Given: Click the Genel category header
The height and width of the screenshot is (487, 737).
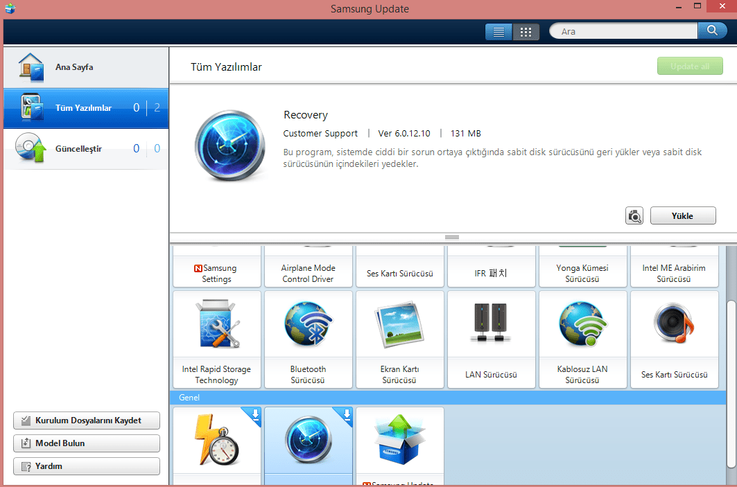Looking at the screenshot, I should point(449,398).
